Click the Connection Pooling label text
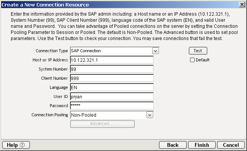 50,115
